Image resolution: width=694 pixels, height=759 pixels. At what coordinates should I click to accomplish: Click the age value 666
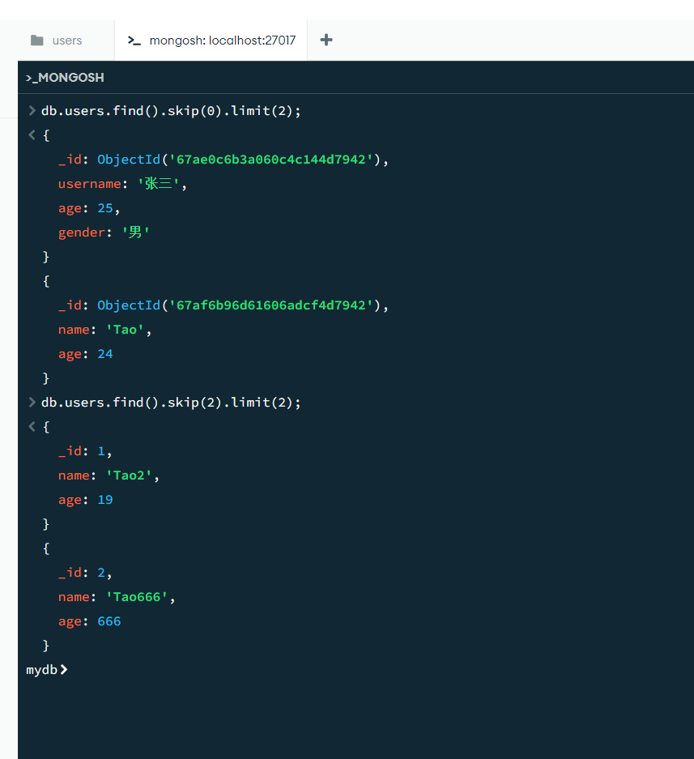tap(109, 621)
